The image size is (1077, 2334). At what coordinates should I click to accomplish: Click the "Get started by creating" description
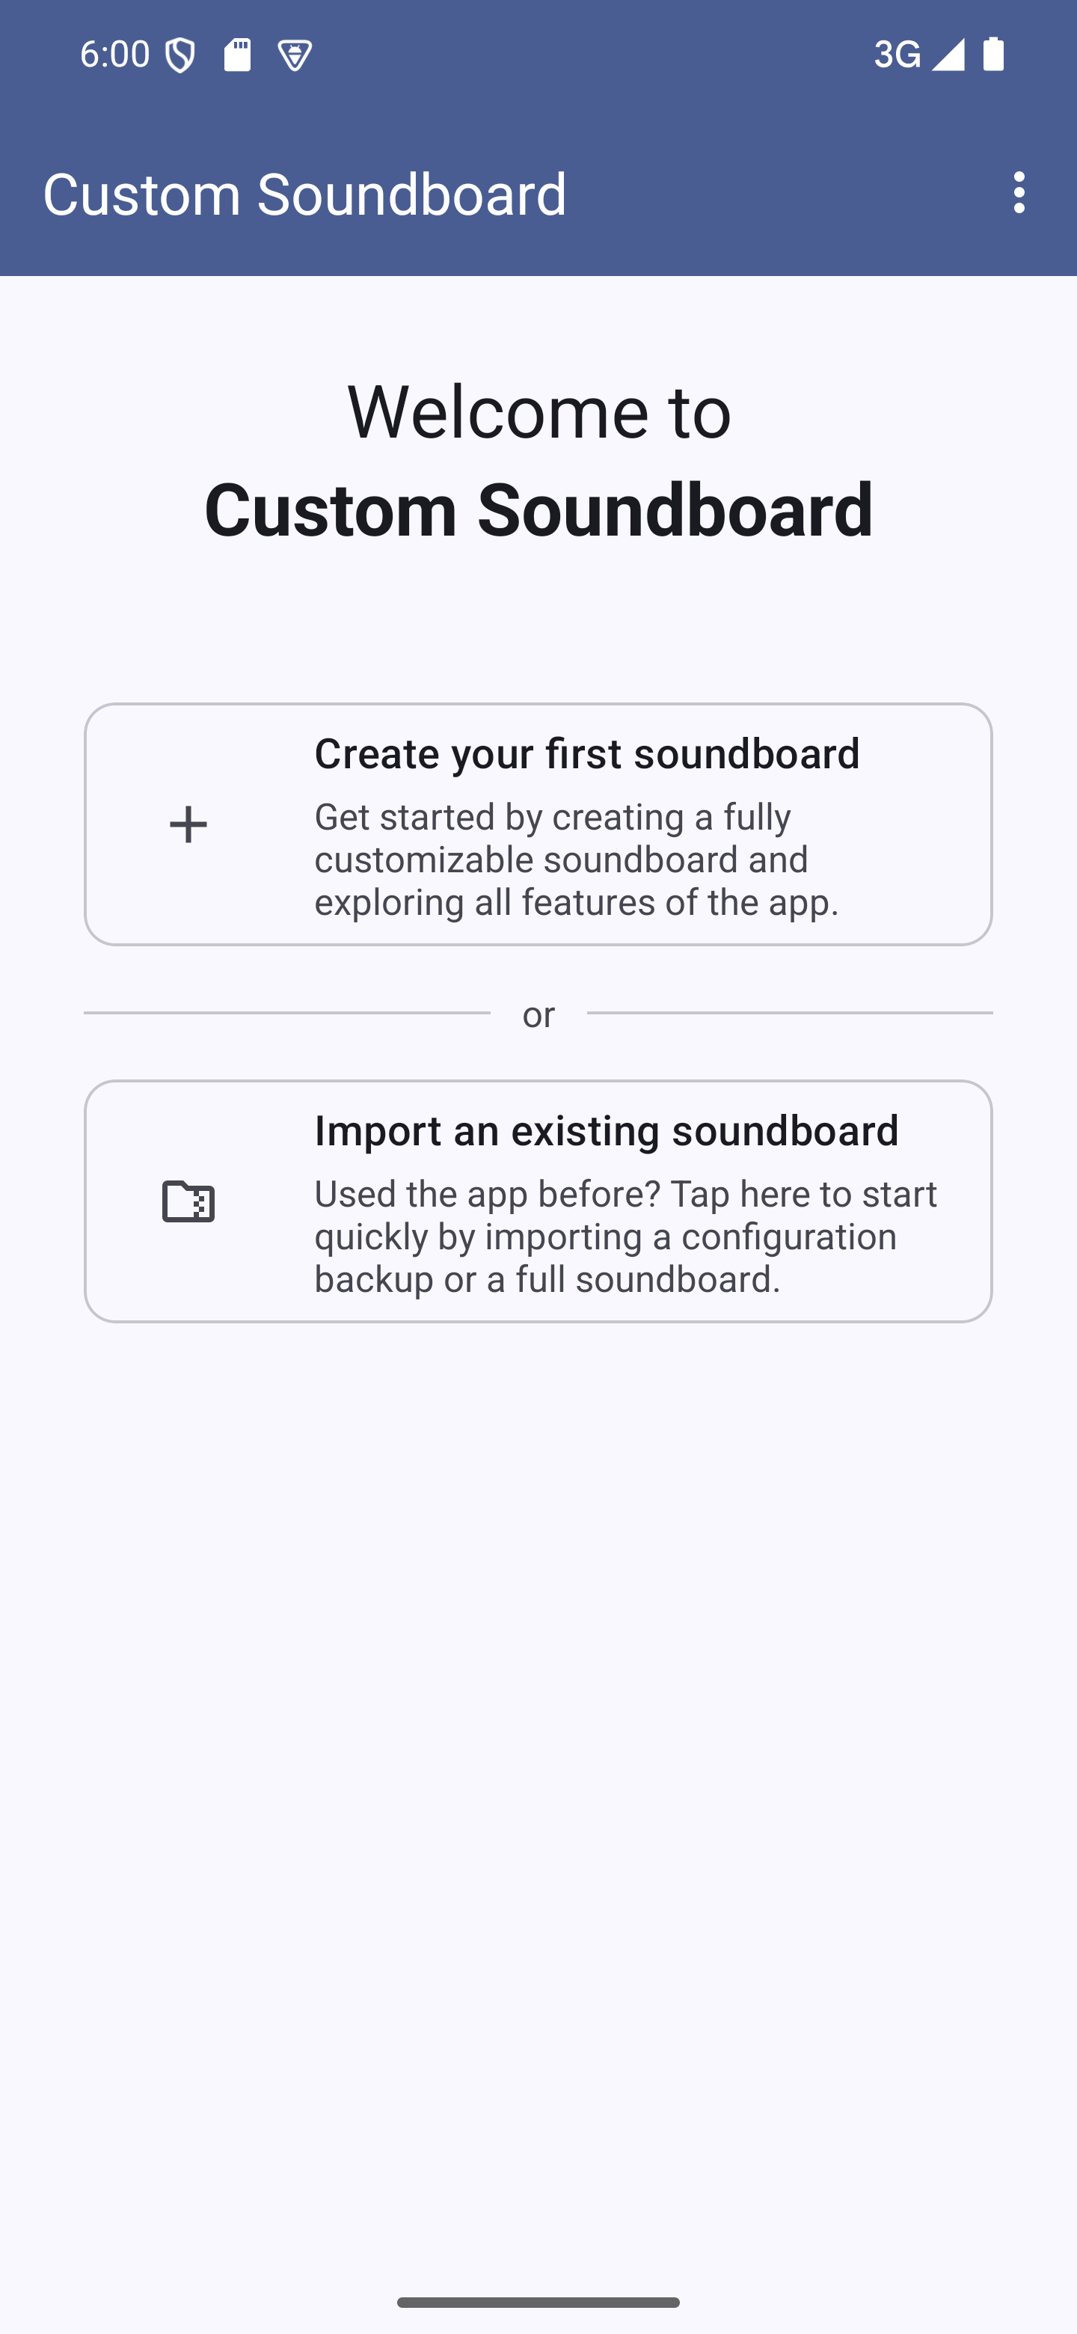(x=577, y=859)
